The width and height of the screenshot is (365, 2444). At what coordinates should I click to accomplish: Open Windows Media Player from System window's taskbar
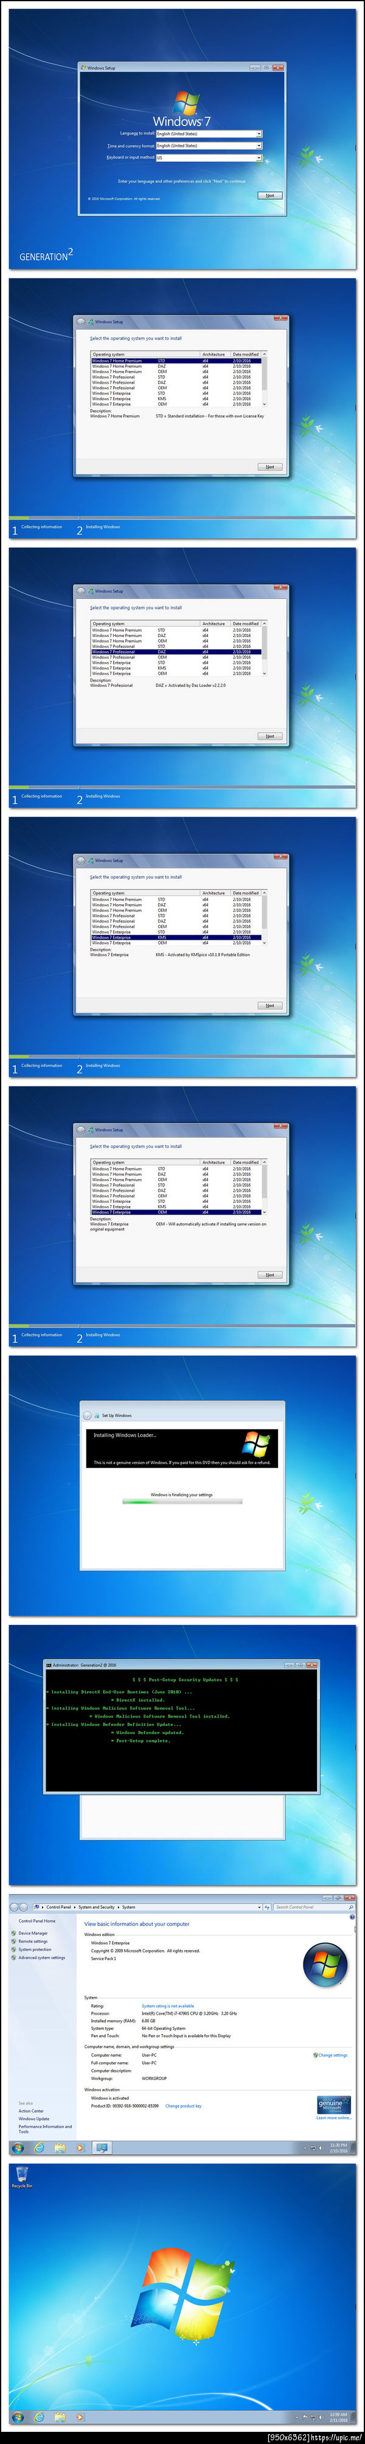click(80, 2148)
